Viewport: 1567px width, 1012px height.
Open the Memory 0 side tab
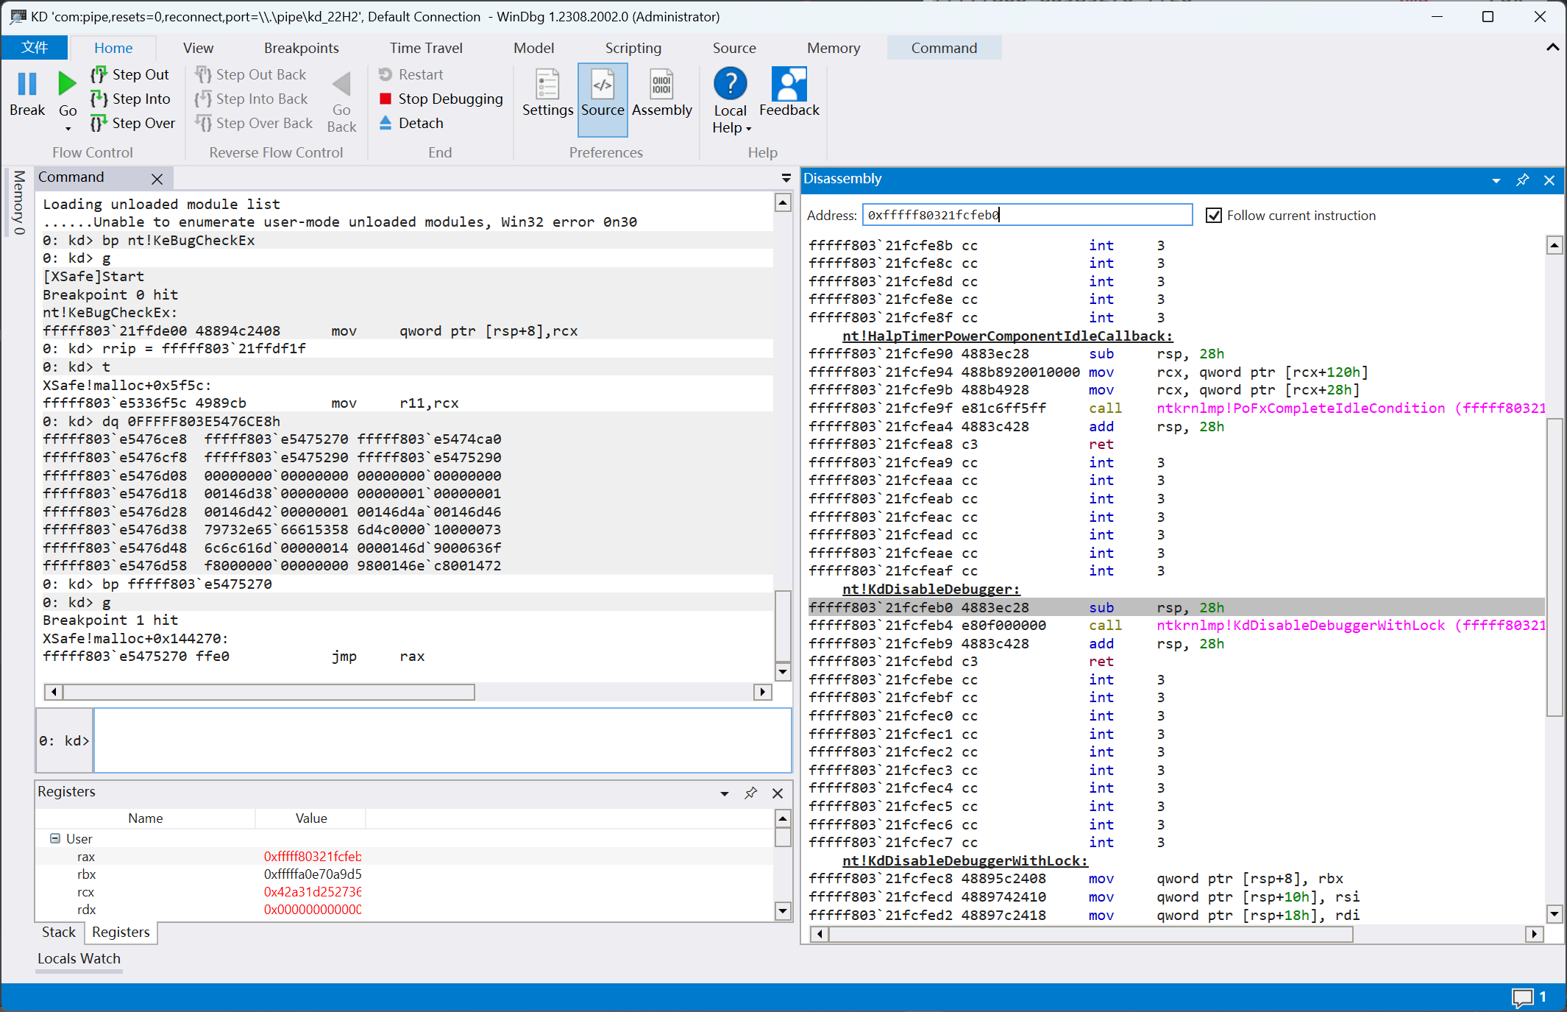18,203
